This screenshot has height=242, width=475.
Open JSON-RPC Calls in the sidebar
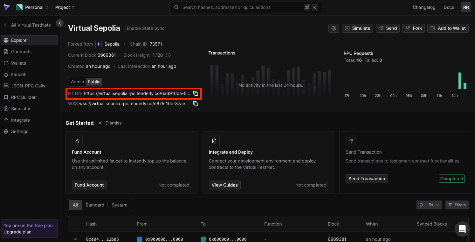(29, 86)
